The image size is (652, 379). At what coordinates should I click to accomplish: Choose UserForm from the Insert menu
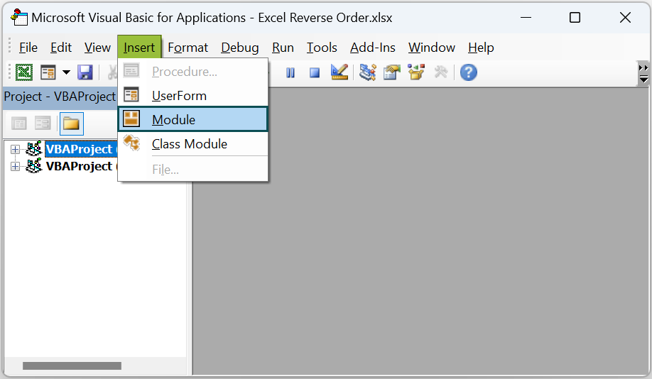pyautogui.click(x=193, y=96)
